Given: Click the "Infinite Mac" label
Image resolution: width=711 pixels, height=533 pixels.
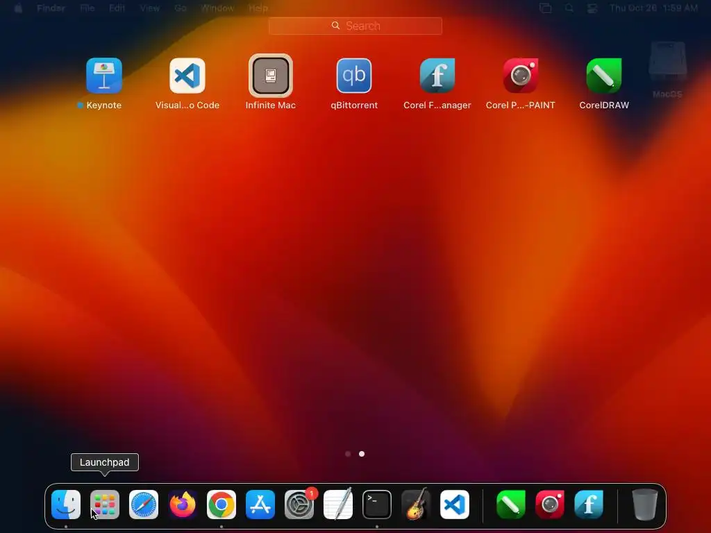Looking at the screenshot, I should pyautogui.click(x=271, y=105).
